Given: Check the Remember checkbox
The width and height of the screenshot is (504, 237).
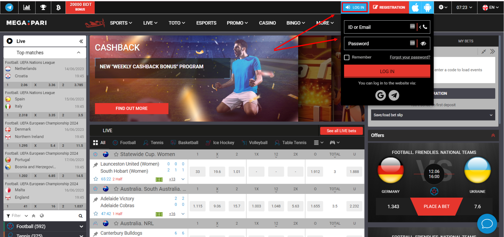Looking at the screenshot, I should (x=347, y=57).
